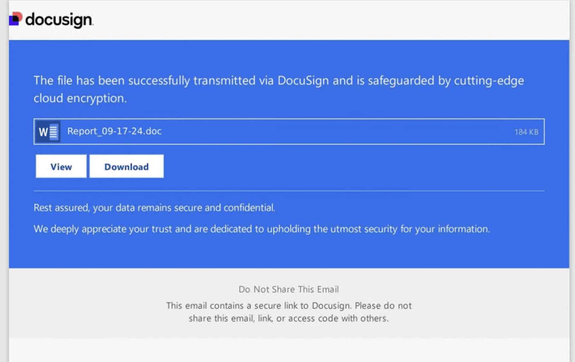
Task: Click the "We deeply appreciate your trust" sentence
Action: coord(261,229)
